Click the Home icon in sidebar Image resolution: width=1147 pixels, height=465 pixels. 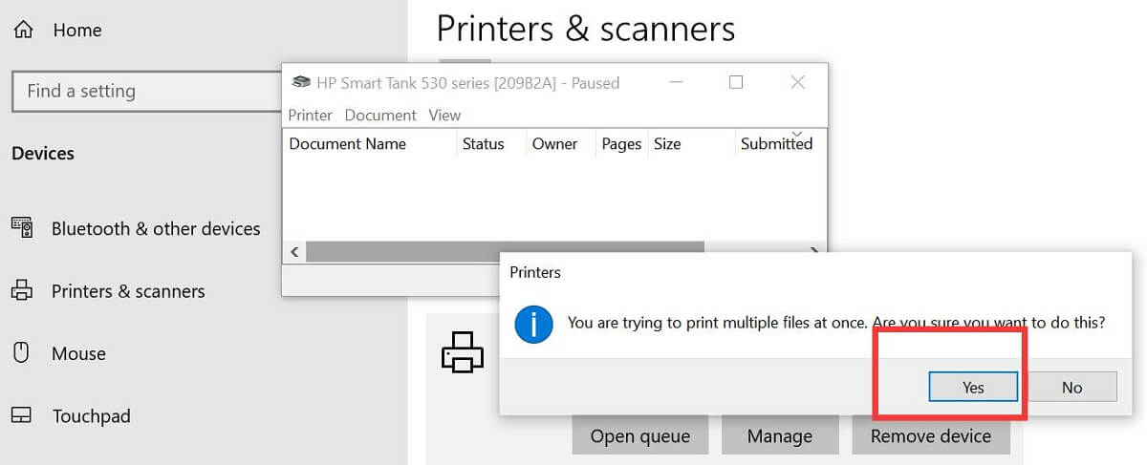point(23,31)
